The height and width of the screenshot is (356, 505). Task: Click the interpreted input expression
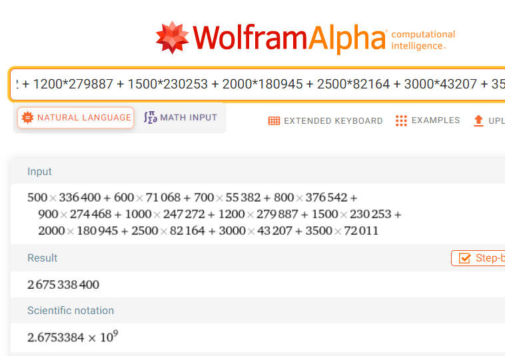pyautogui.click(x=213, y=214)
